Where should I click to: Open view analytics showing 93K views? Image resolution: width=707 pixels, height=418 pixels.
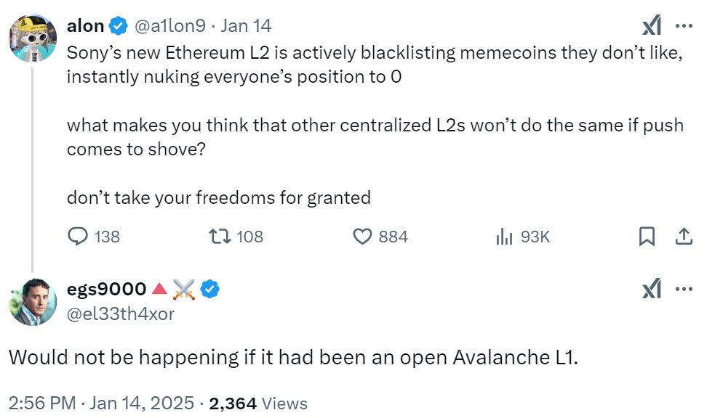tap(503, 236)
